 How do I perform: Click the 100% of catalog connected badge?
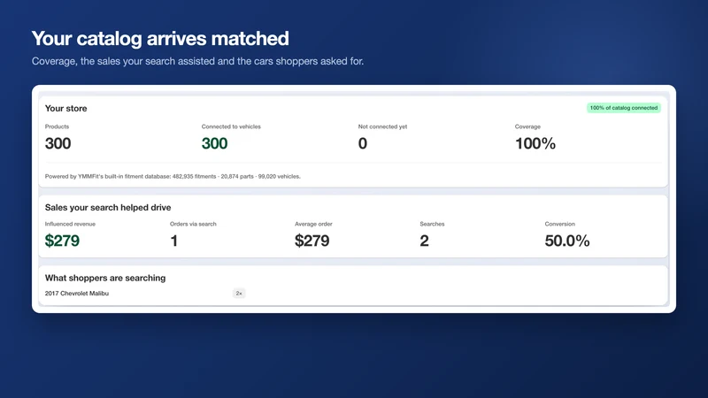[x=624, y=108]
